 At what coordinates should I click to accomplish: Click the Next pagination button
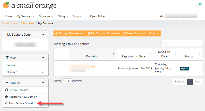pyautogui.click(x=198, y=82)
